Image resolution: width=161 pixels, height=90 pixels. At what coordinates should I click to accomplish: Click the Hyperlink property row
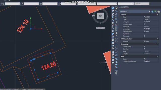[139, 34]
